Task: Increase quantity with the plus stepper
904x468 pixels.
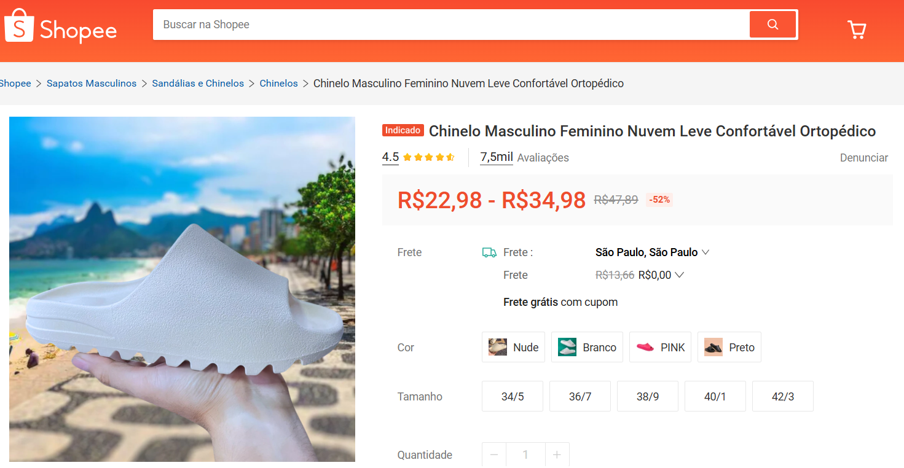Action: (x=557, y=454)
